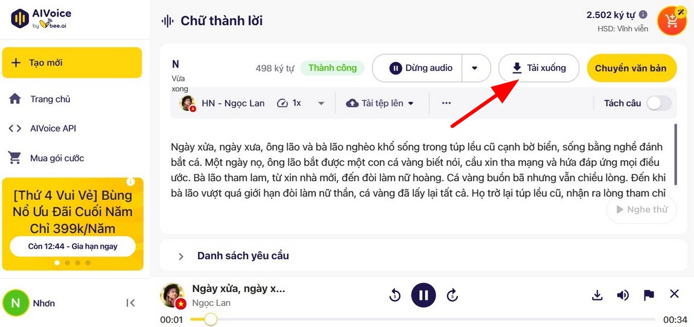This screenshot has width=694, height=327.
Task: Close the audio player bar
Action: pos(674,294)
